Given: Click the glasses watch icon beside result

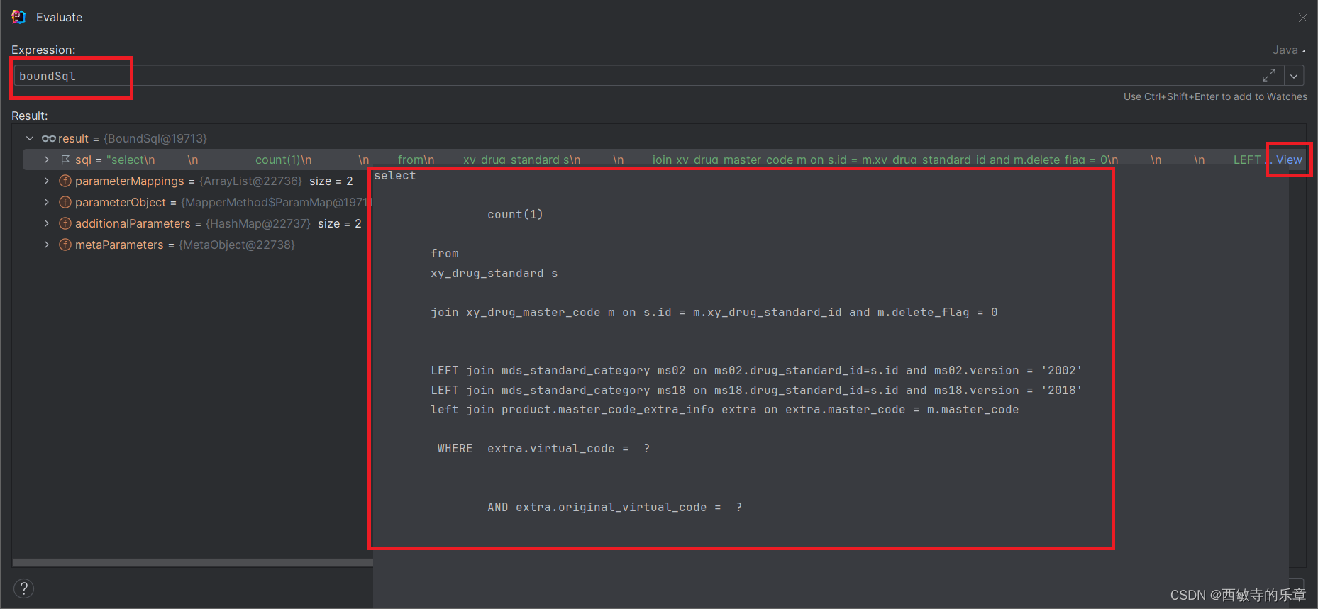Looking at the screenshot, I should coord(48,138).
